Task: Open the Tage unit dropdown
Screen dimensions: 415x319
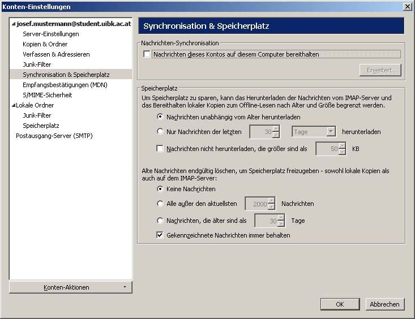Action: 314,132
